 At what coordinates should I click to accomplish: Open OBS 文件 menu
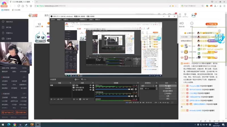53,19
